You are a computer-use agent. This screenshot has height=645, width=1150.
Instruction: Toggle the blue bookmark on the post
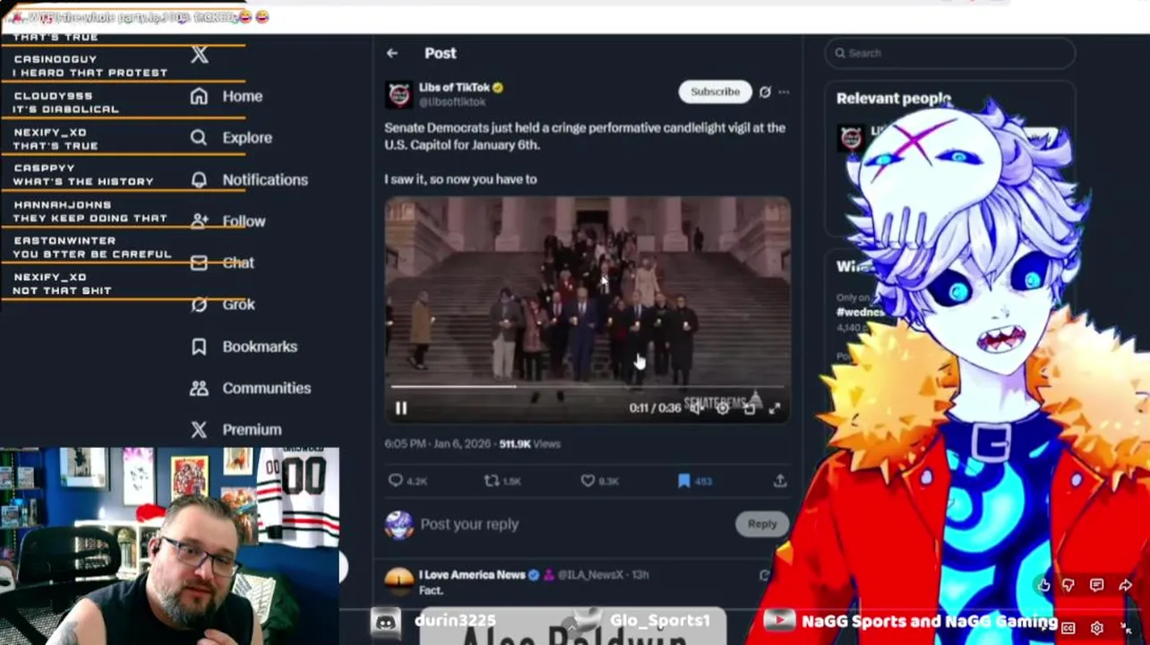click(x=683, y=481)
